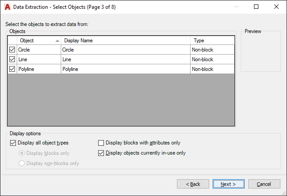Viewport: 287px width, 196px height.
Task: Enable Display blocks with attributes only
Action: (x=101, y=143)
